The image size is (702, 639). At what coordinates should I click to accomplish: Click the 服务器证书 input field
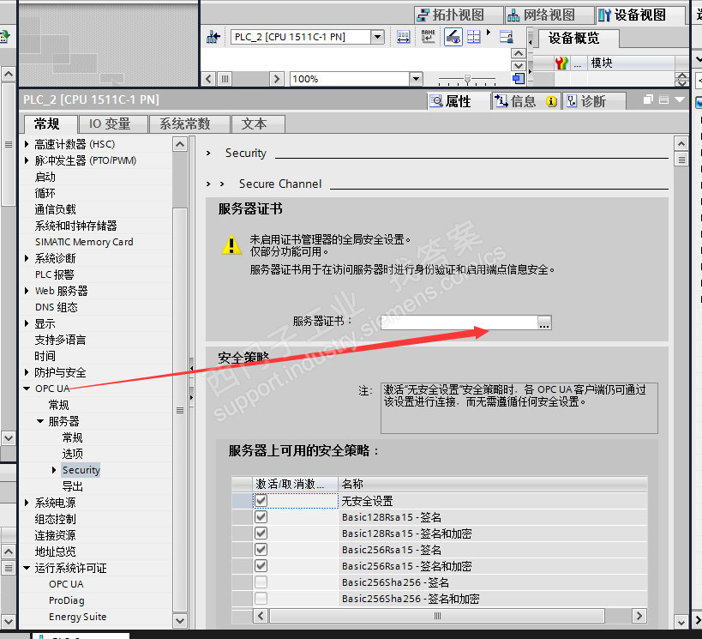459,323
